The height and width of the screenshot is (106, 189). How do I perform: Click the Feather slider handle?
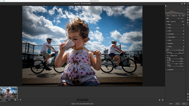tap(176, 64)
